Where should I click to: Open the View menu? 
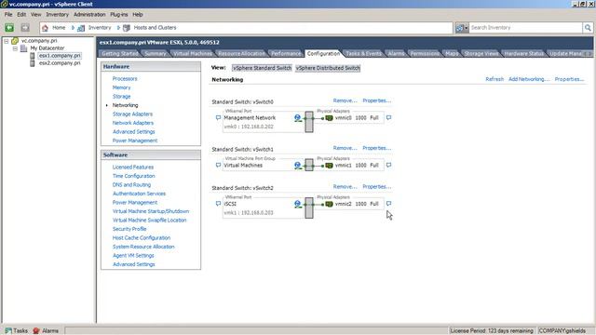tap(35, 15)
